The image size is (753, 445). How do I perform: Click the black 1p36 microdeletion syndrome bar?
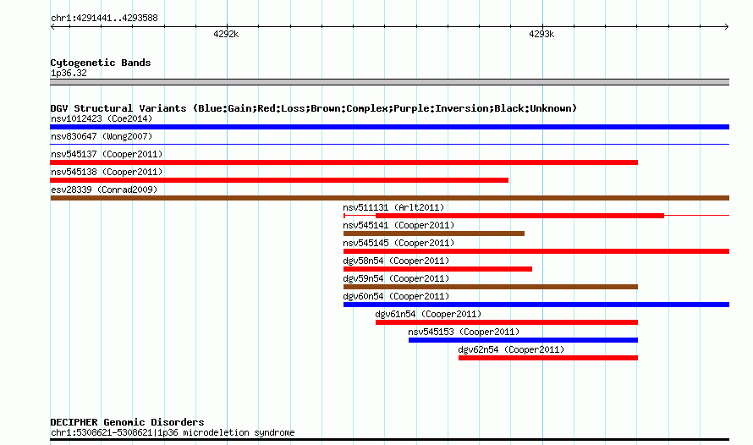[x=389, y=439]
